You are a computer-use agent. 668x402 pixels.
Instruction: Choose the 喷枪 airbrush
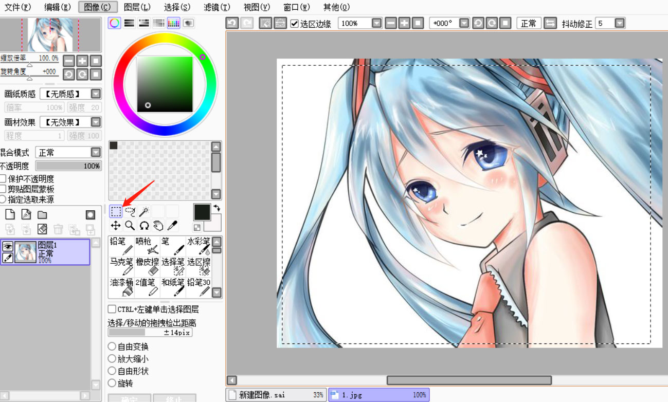coord(147,247)
